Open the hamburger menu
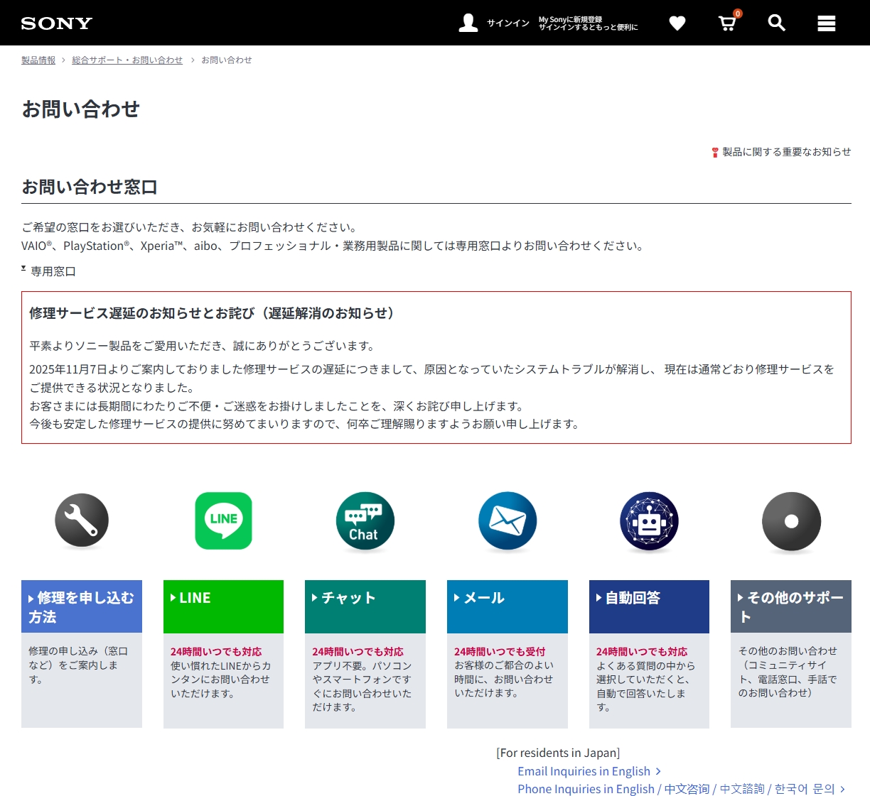The image size is (870, 796). click(x=826, y=23)
